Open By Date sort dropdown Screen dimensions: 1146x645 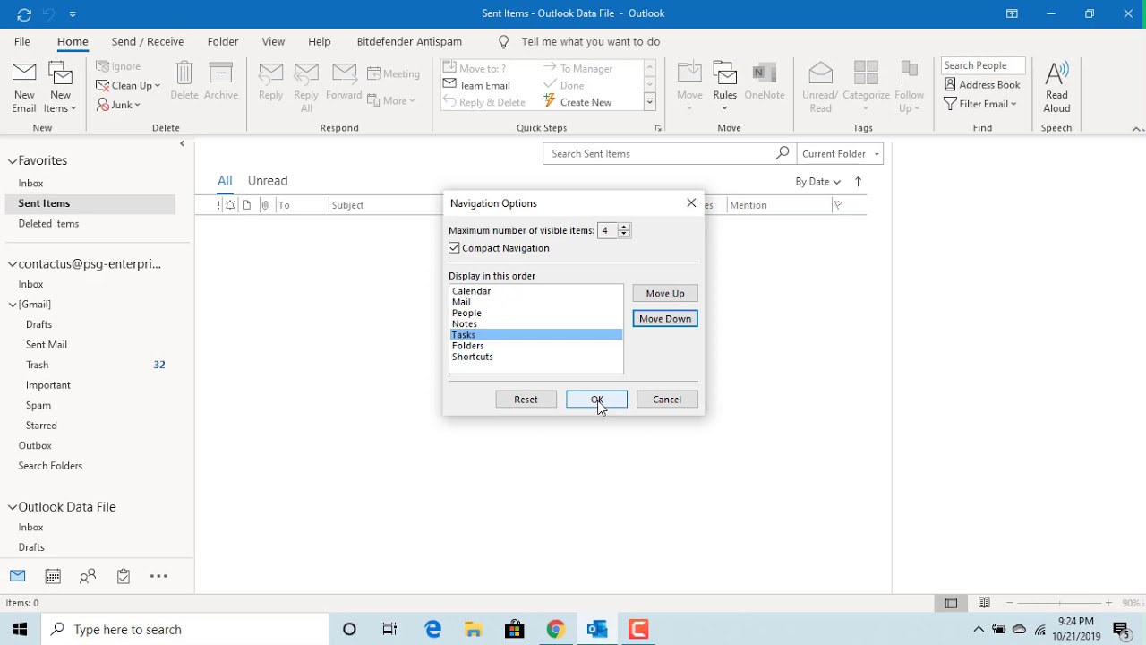click(x=818, y=181)
